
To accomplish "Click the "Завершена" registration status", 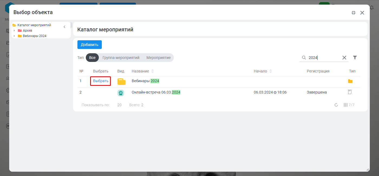I will click(317, 92).
